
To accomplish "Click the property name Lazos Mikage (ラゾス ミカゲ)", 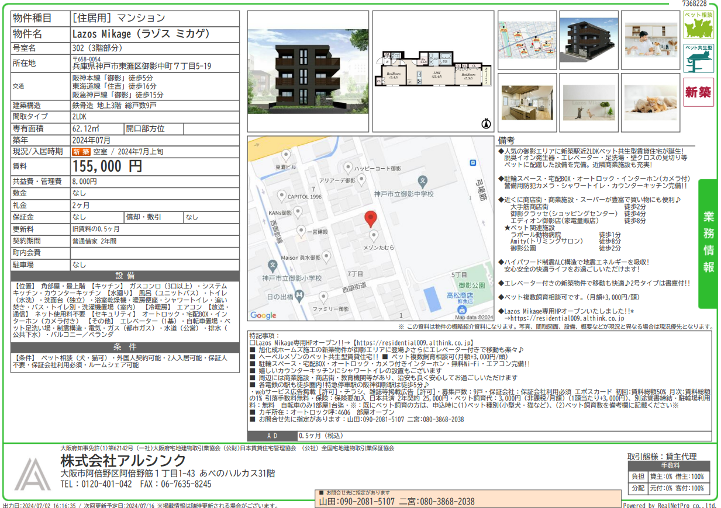I will 141,34.
